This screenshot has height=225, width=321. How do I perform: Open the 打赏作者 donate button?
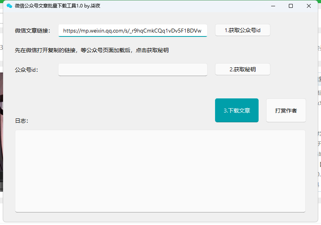tap(286, 111)
